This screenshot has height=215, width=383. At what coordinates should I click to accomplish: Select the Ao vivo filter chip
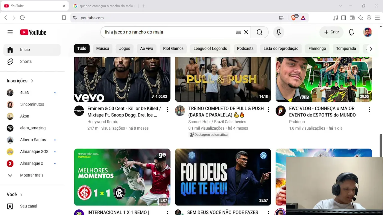click(147, 48)
